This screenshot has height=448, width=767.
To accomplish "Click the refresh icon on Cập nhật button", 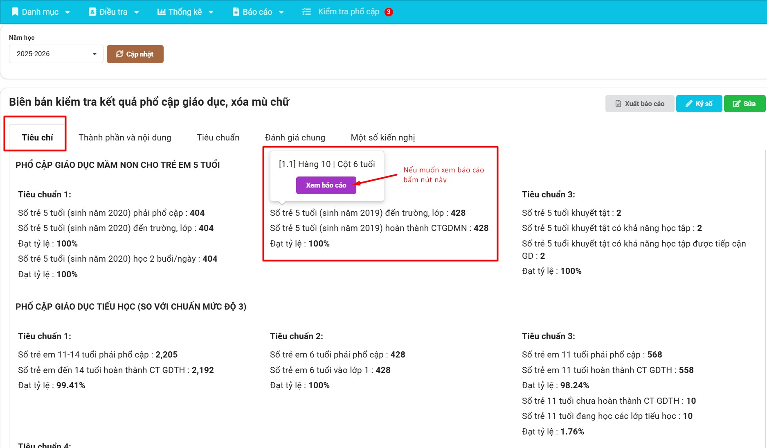I will [119, 54].
